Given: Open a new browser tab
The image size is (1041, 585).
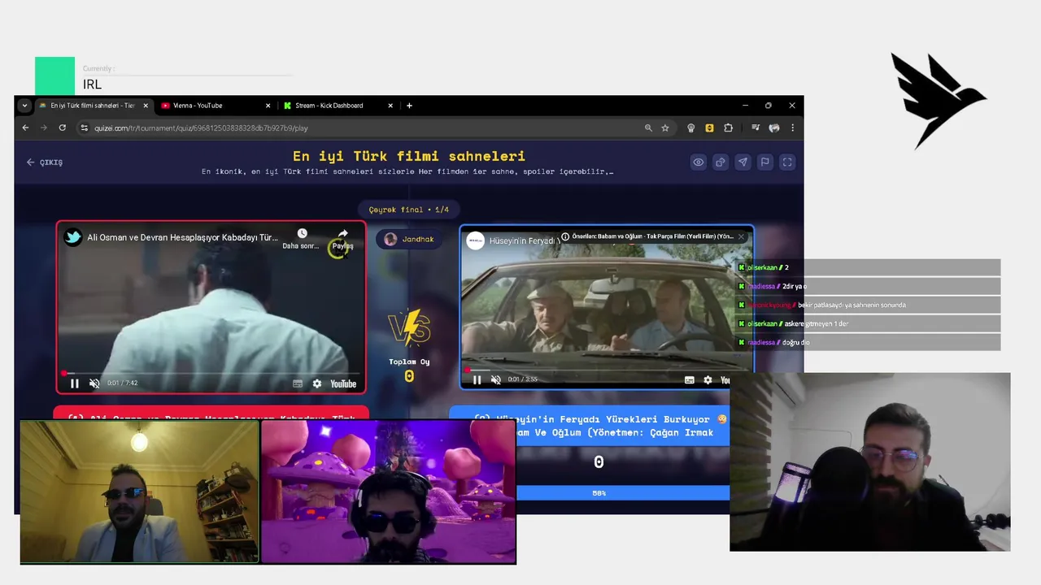Looking at the screenshot, I should (x=409, y=106).
